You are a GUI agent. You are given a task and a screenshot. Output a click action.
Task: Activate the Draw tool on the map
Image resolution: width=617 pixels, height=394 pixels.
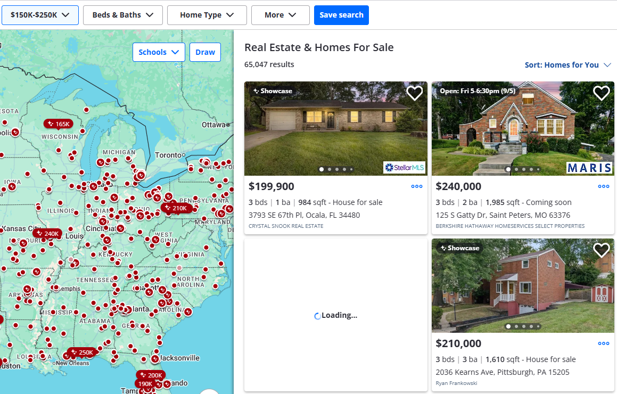coord(205,52)
